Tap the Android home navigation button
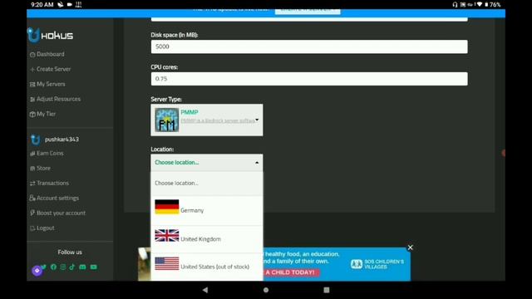The width and height of the screenshot is (532, 299). (x=266, y=290)
